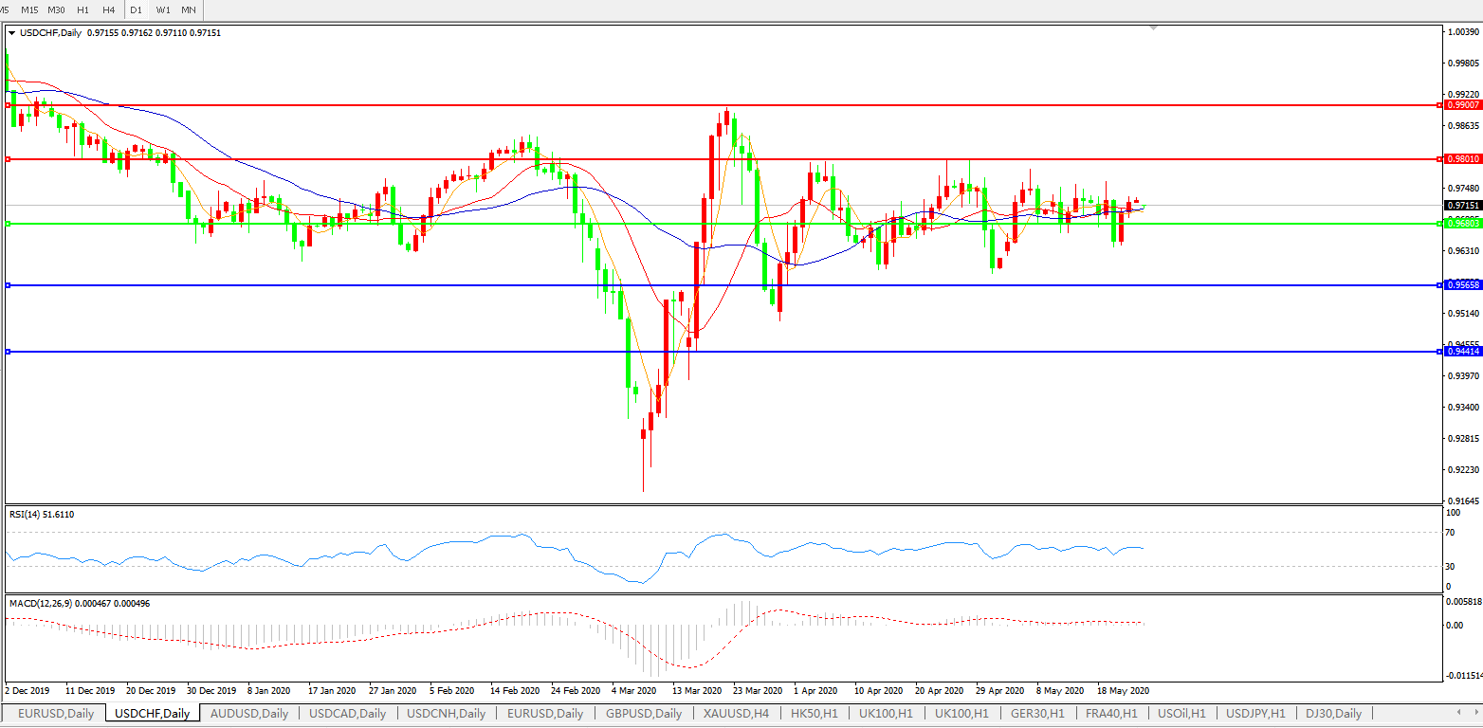
Task: Toggle the H1 timeframe
Action: click(82, 9)
